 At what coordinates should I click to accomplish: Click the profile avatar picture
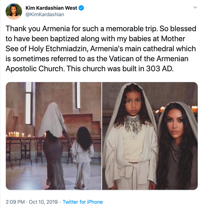pyautogui.click(x=14, y=11)
